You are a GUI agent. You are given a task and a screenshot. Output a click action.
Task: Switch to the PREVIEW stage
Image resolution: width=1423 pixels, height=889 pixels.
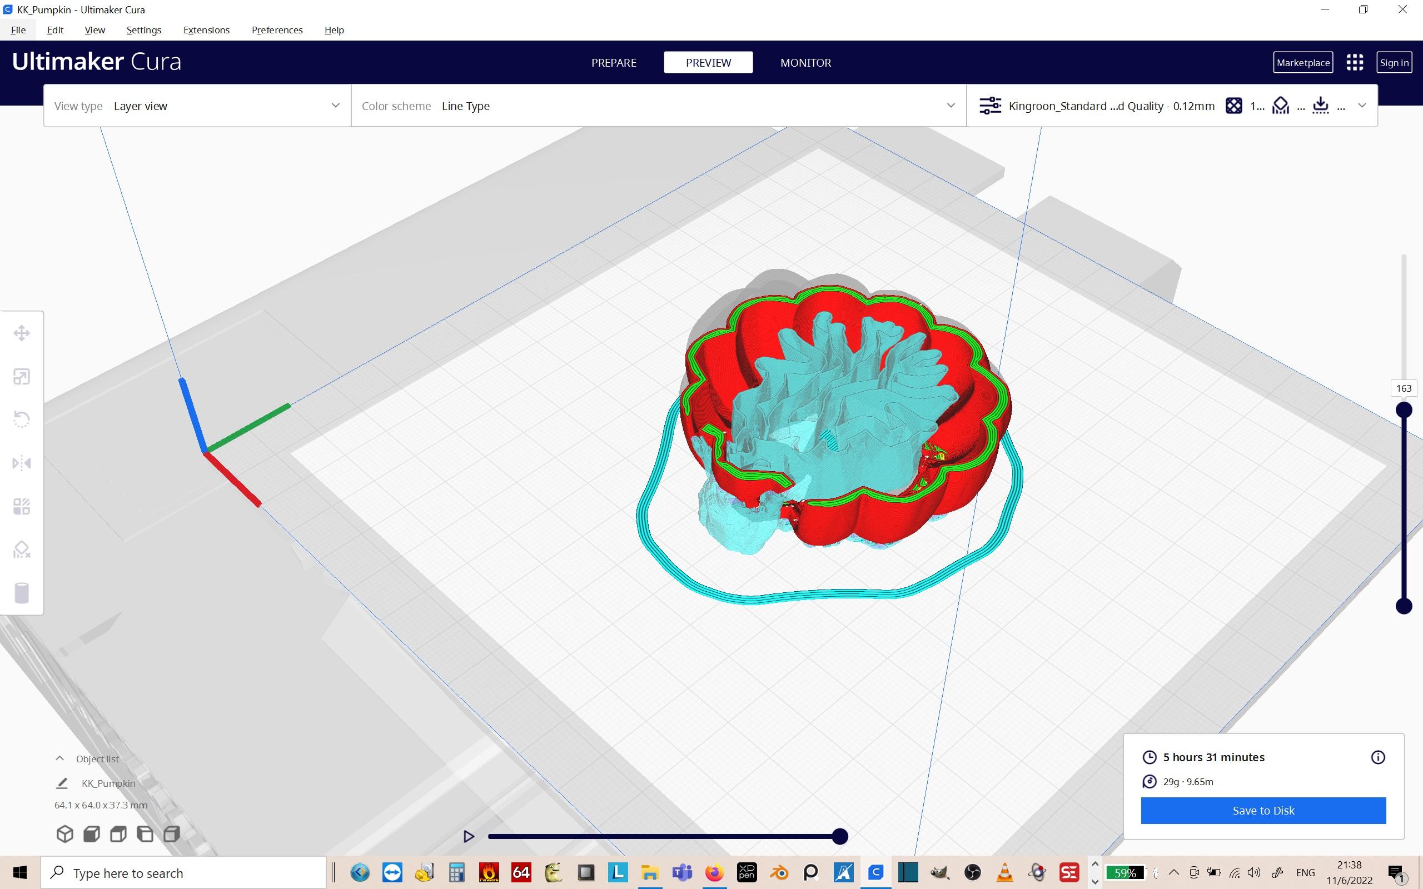click(x=709, y=62)
